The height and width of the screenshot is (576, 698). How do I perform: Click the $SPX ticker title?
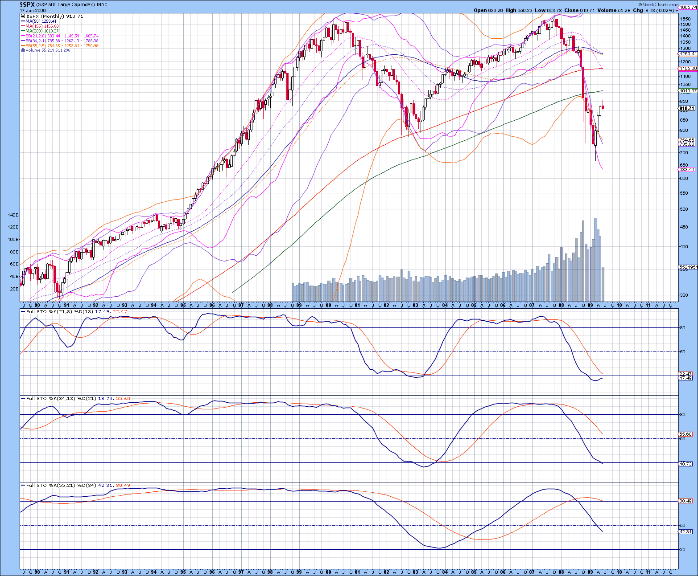tap(27, 4)
